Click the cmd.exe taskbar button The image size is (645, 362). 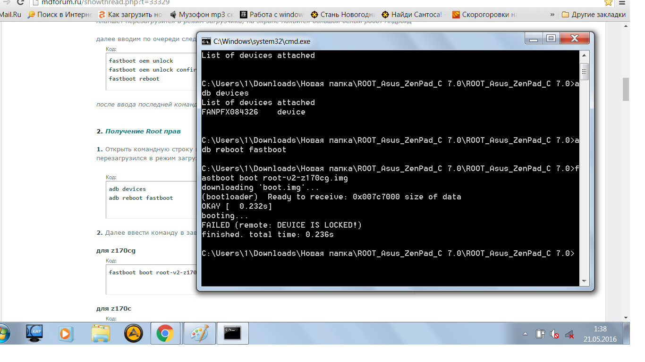click(x=232, y=334)
